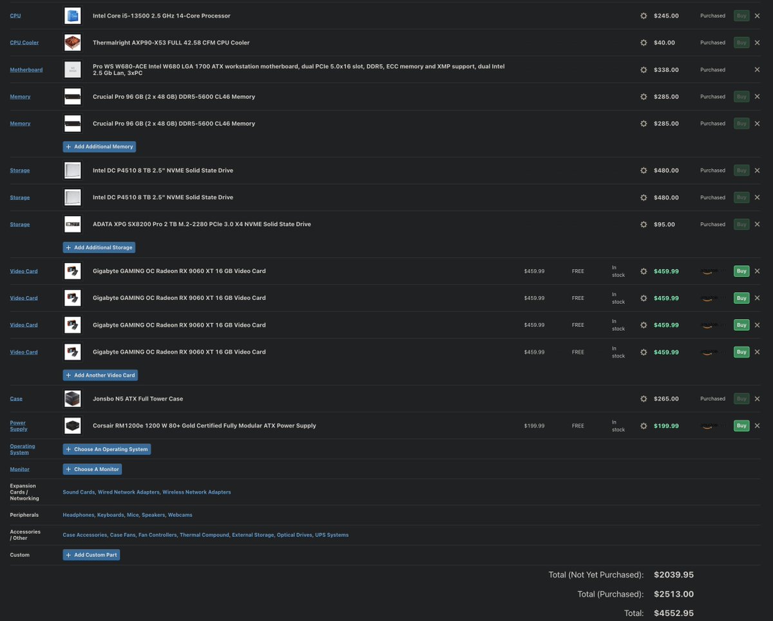Click Add Custom Part button

pyautogui.click(x=91, y=555)
